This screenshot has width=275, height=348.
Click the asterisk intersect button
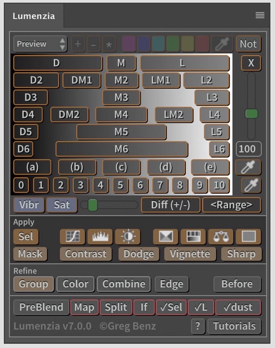tap(109, 44)
